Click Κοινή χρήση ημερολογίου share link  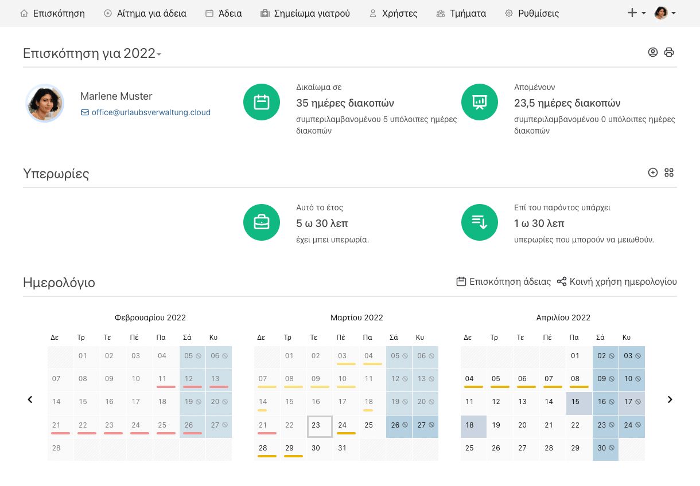coord(617,281)
